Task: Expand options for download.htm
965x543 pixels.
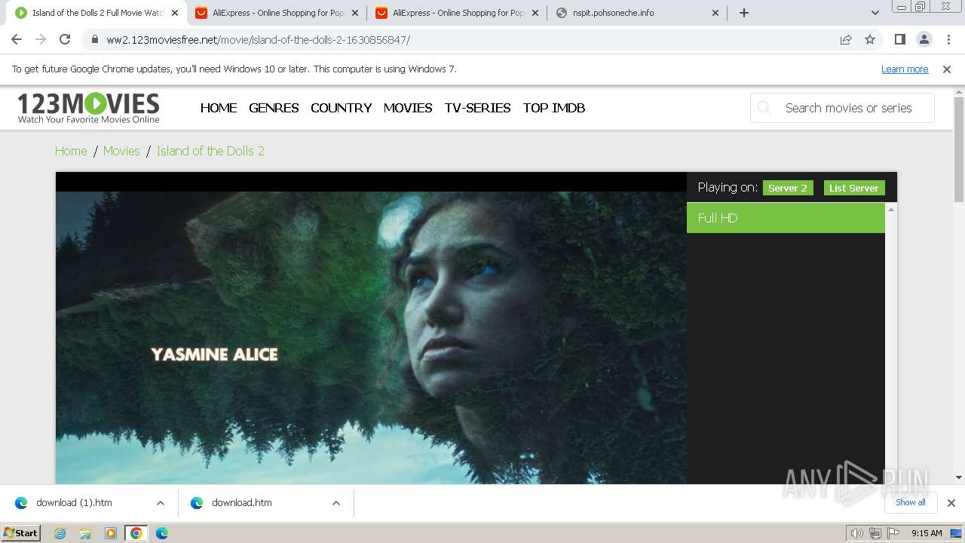Action: pyautogui.click(x=336, y=503)
